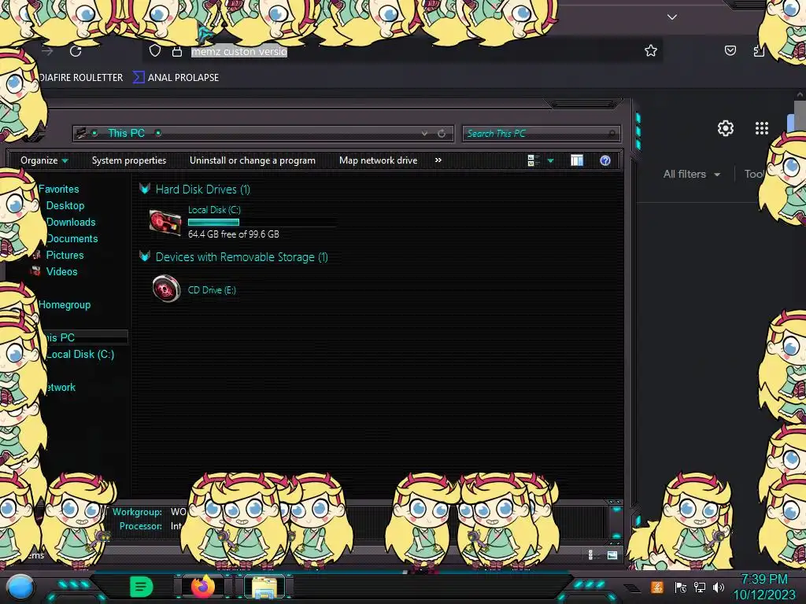Toggle the preview pane
Viewport: 806px width, 604px height.
point(577,160)
